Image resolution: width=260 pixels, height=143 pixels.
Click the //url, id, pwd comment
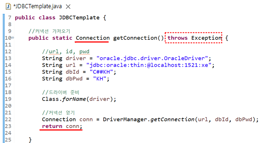[66, 51]
